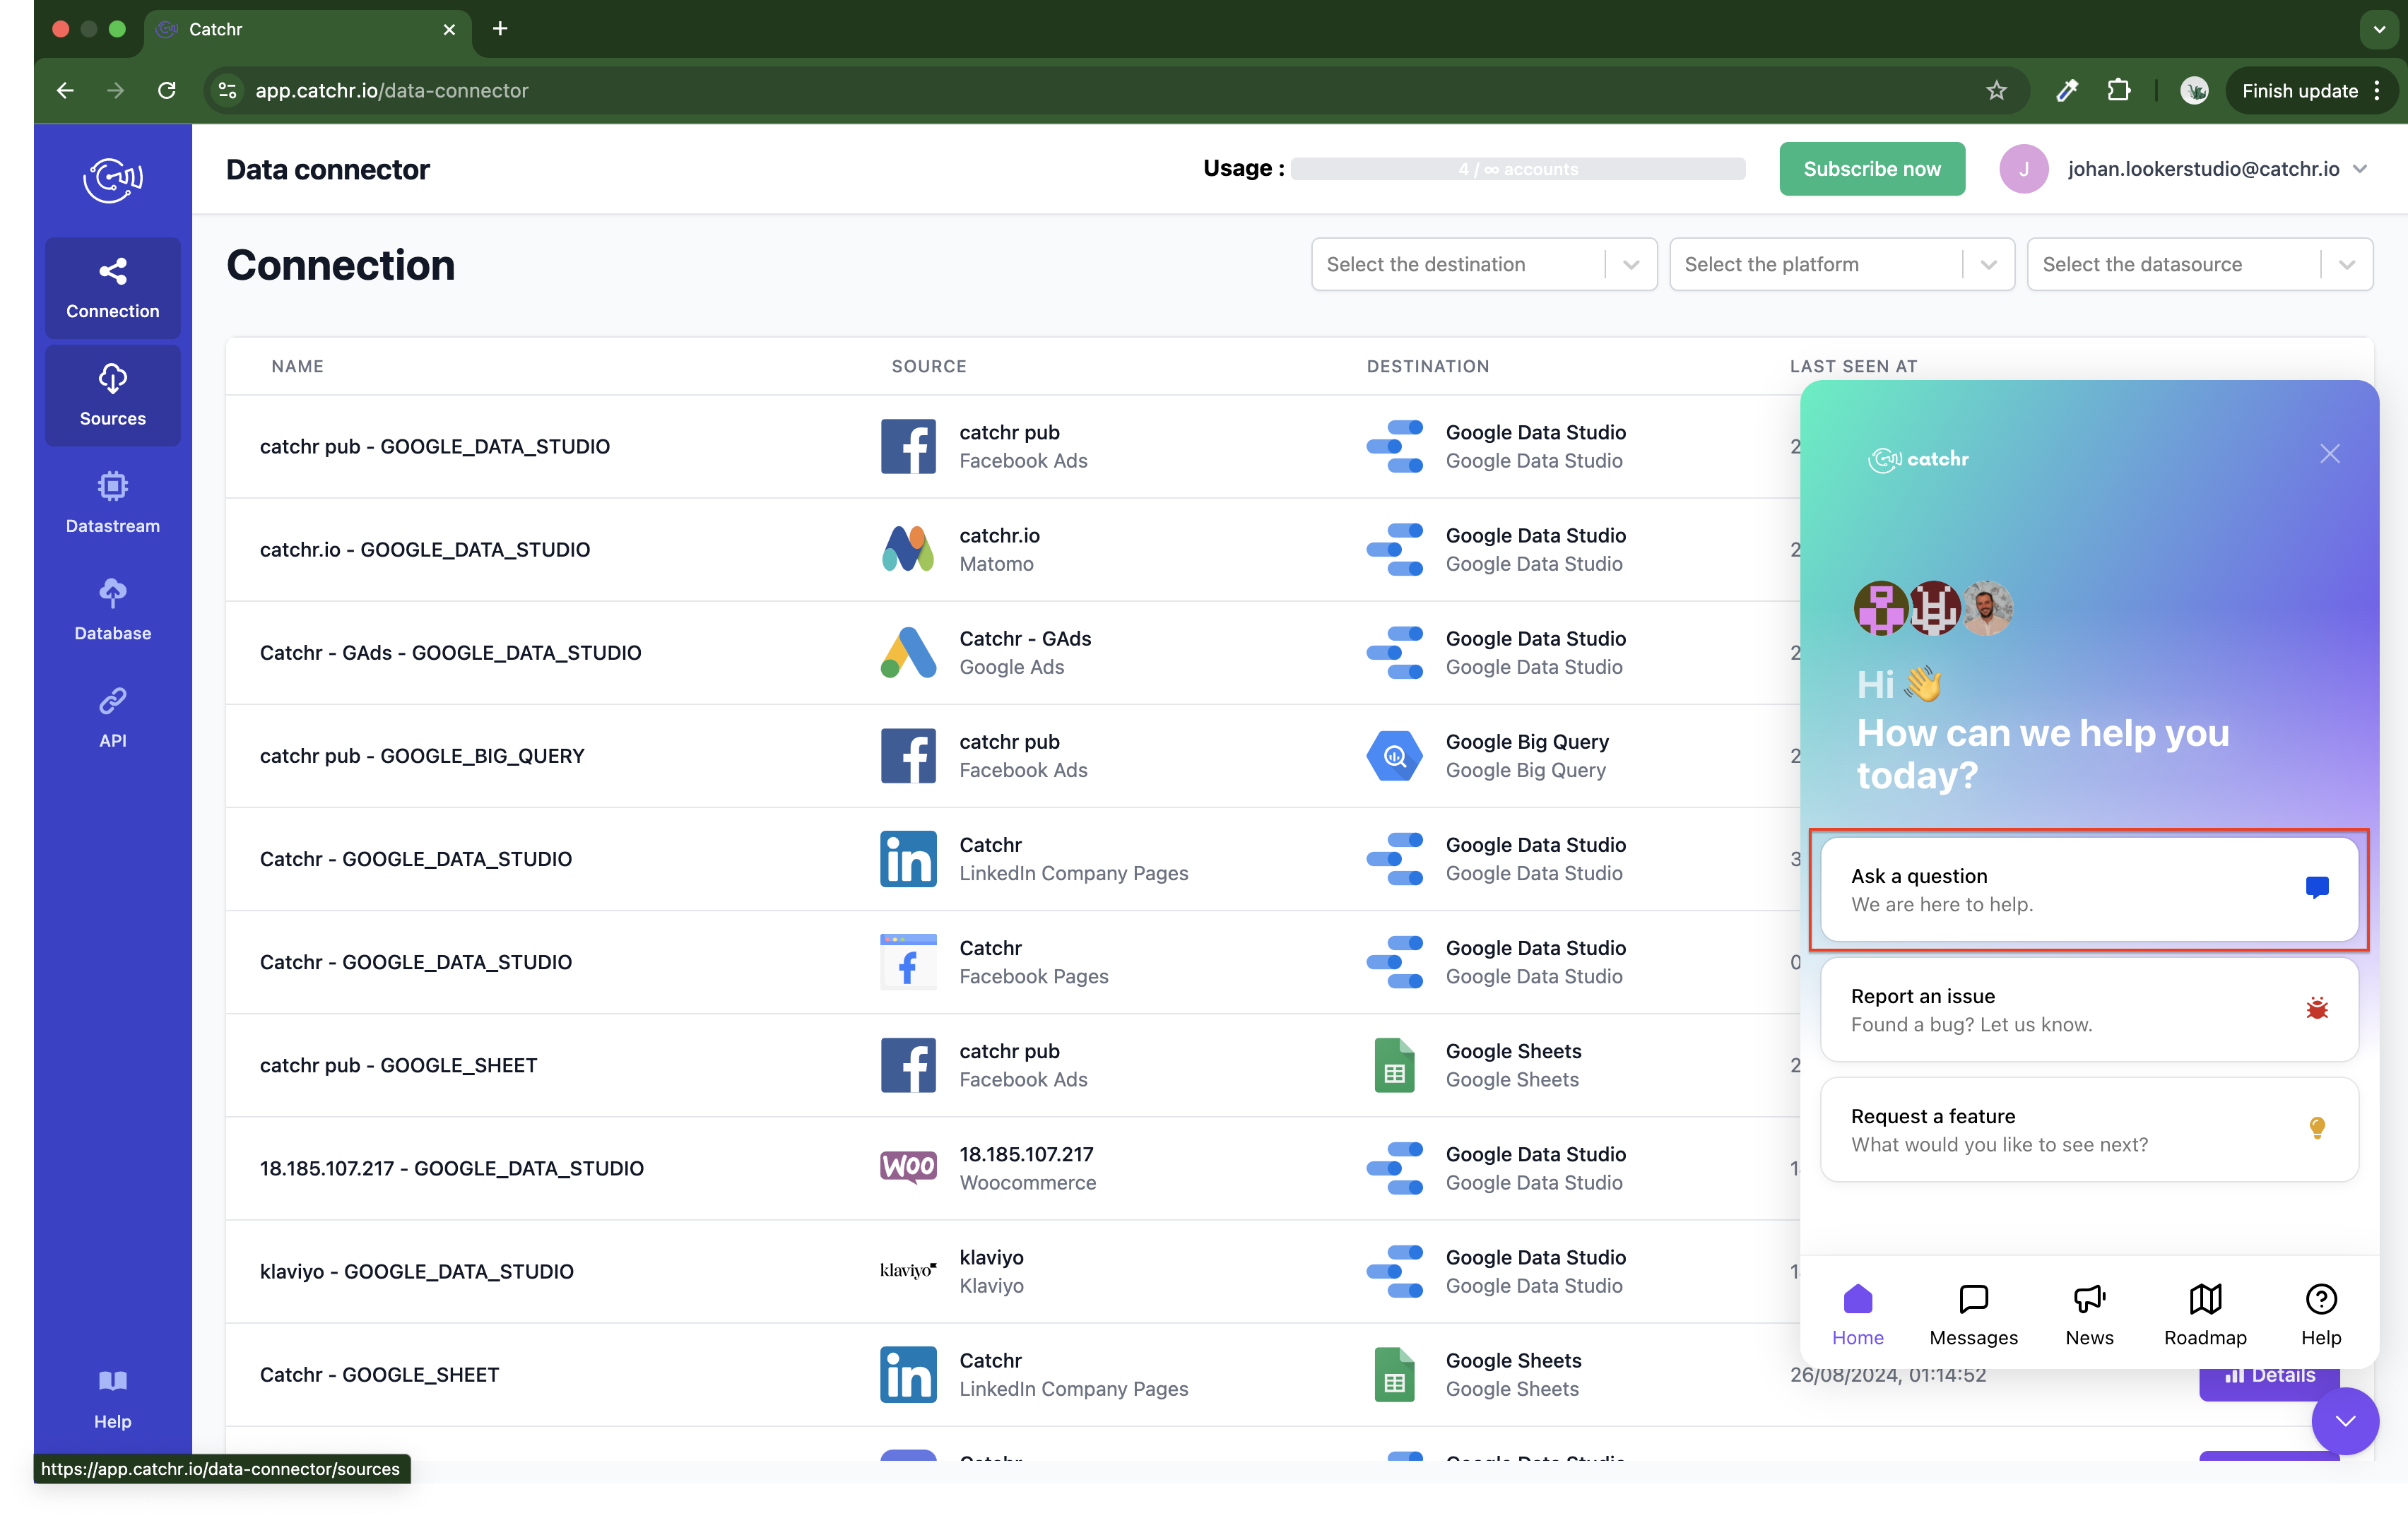The image size is (2408, 1523).
Task: Open the browser extensions puzzle icon
Action: click(x=2118, y=90)
